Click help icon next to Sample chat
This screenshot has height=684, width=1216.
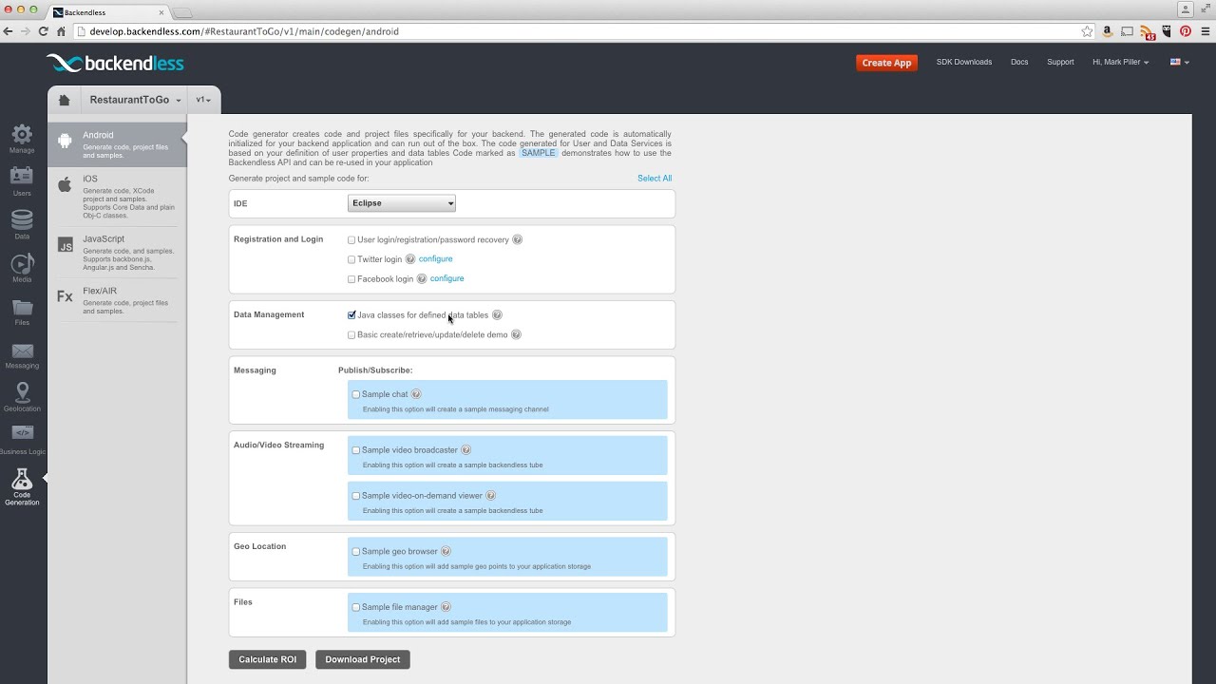click(x=416, y=394)
